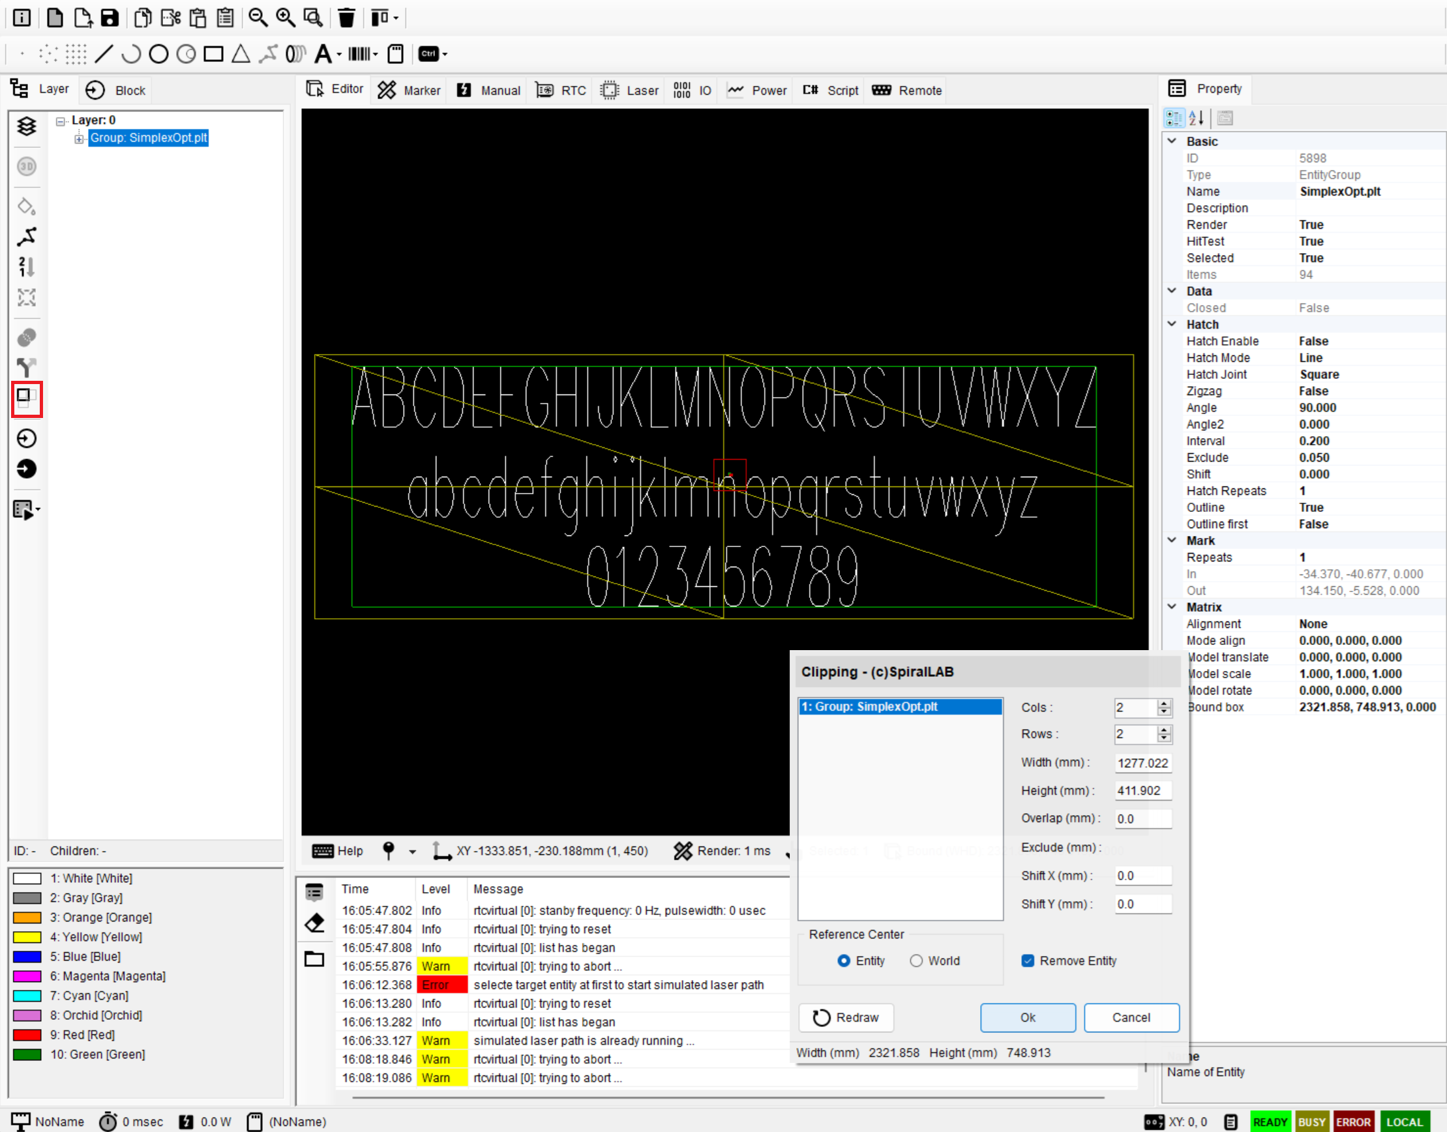Pick the Yellow pen color swatch
The height and width of the screenshot is (1132, 1447).
point(27,937)
